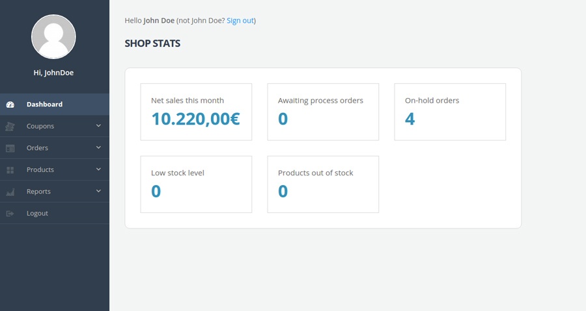
Task: View the Low stock level card
Action: click(x=196, y=184)
